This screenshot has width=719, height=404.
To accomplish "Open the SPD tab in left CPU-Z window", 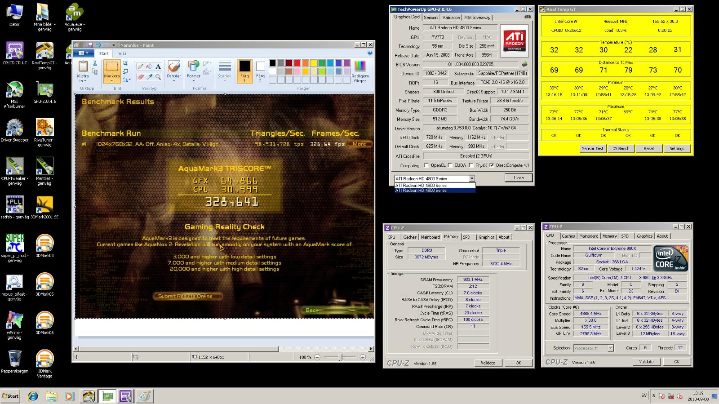I will 466,237.
